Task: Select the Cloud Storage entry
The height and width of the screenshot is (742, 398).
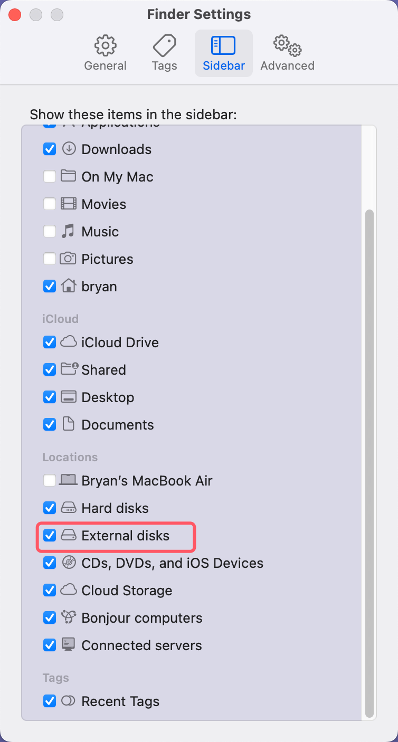Action: click(127, 590)
